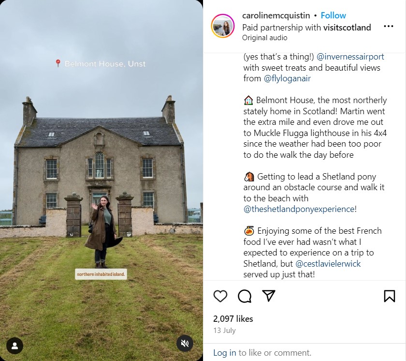This screenshot has width=406, height=361.
Task: Open carolinemcquistin profile picture
Action: pyautogui.click(x=223, y=26)
